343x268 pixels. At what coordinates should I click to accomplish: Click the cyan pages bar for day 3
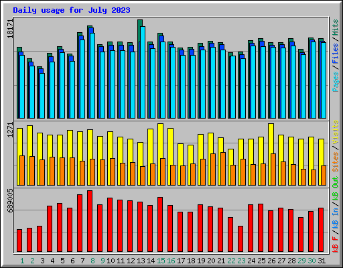tap(42, 96)
